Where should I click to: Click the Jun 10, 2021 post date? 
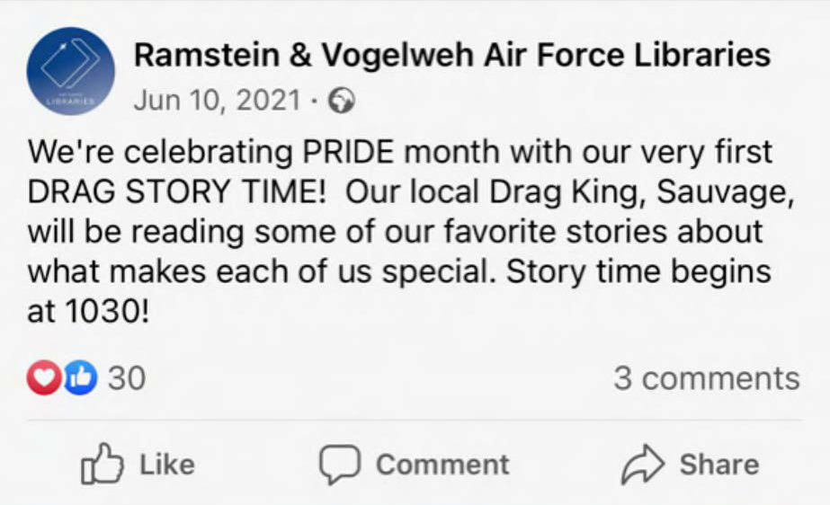click(x=216, y=100)
